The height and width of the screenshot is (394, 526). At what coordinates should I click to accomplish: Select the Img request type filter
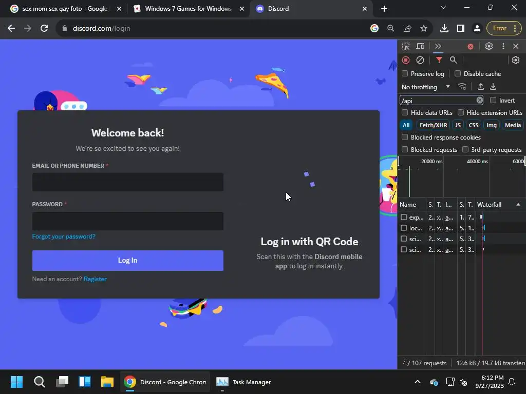[492, 125]
